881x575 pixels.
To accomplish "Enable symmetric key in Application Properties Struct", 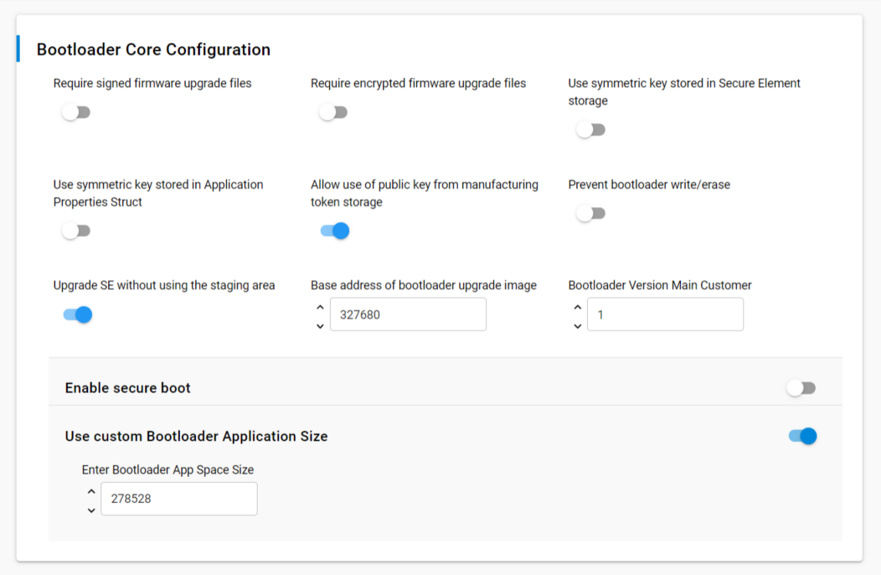I will pos(76,231).
